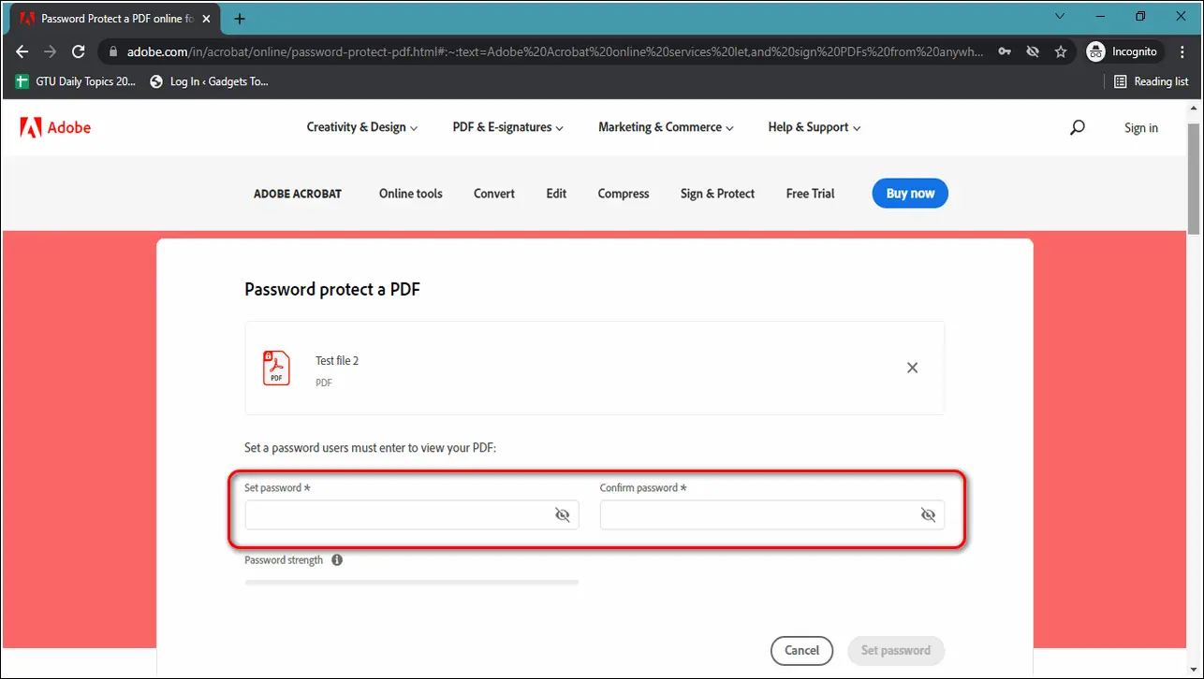This screenshot has height=679, width=1204.
Task: Focus the Set password input field
Action: 412,514
